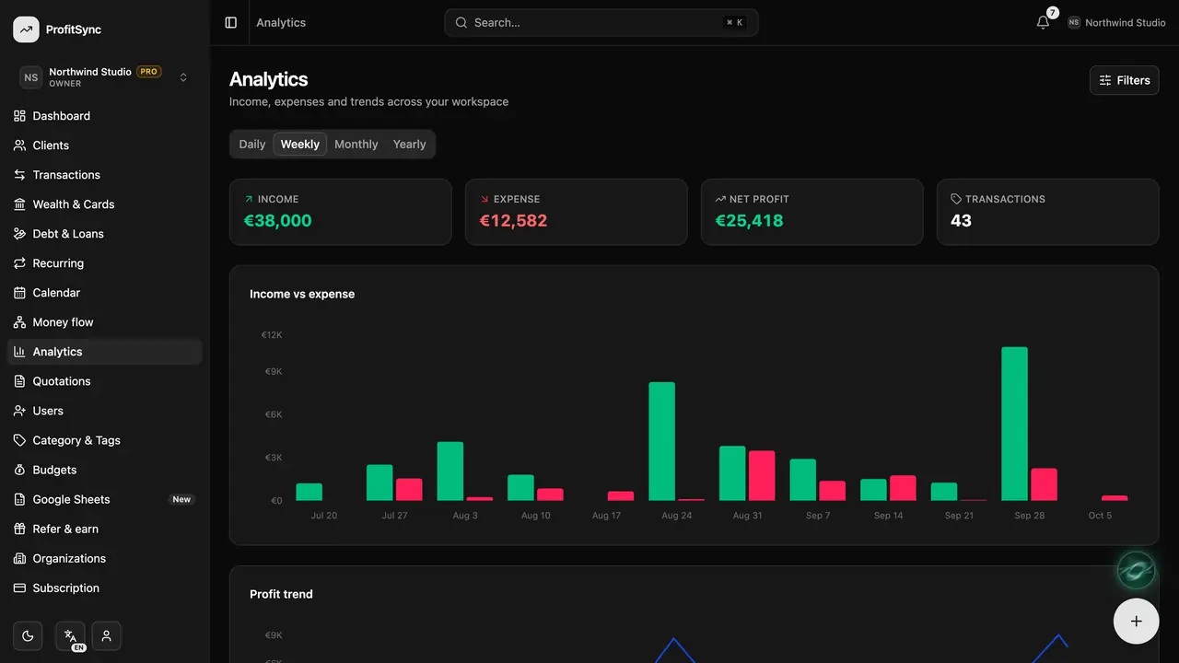Open Transactions page
Image resolution: width=1179 pixels, height=663 pixels.
pos(104,175)
